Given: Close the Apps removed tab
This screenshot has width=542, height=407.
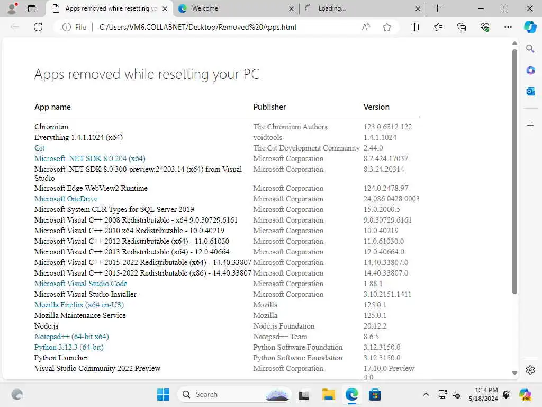Looking at the screenshot, I should point(165,8).
